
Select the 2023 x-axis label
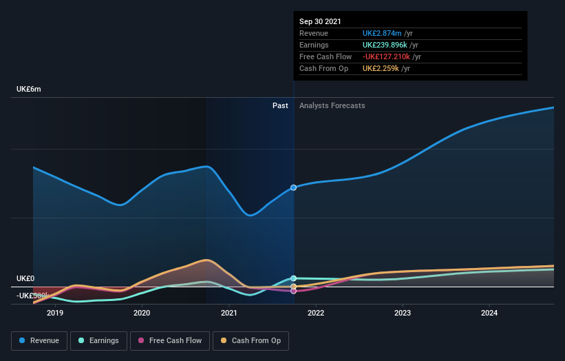click(403, 313)
